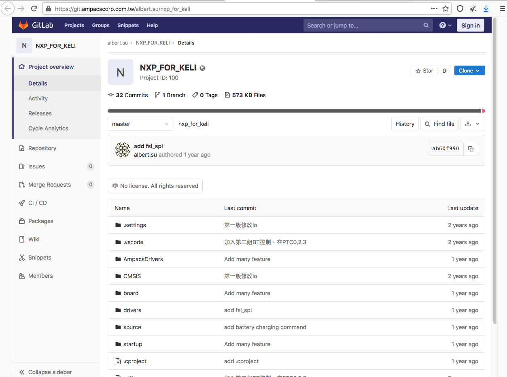
Task: Open Activity in sidebar submenu
Action: coord(38,98)
